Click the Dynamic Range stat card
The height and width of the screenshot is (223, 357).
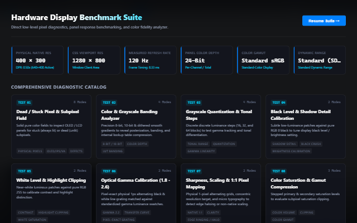tap(320, 60)
